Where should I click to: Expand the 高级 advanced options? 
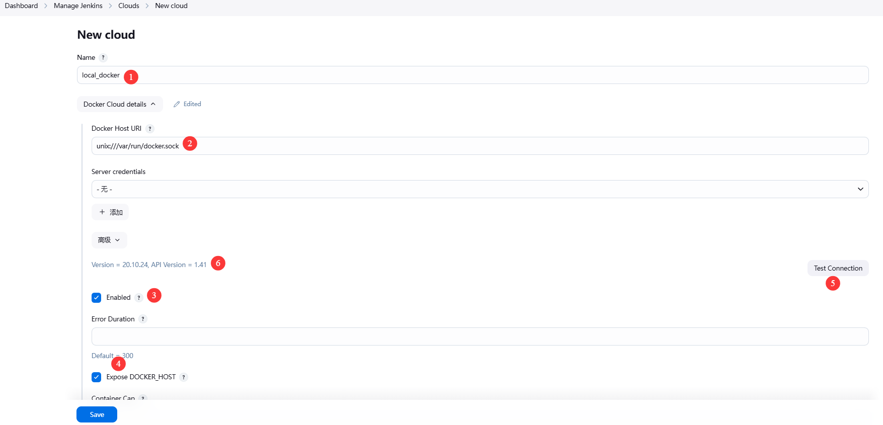click(109, 240)
